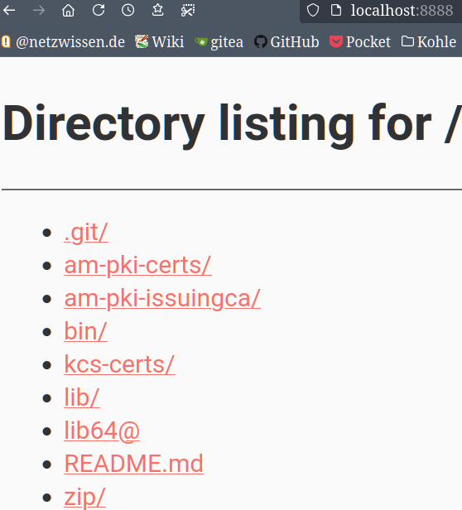Open the README.md file link
Viewport: 462px width, 510px height.
tap(134, 464)
